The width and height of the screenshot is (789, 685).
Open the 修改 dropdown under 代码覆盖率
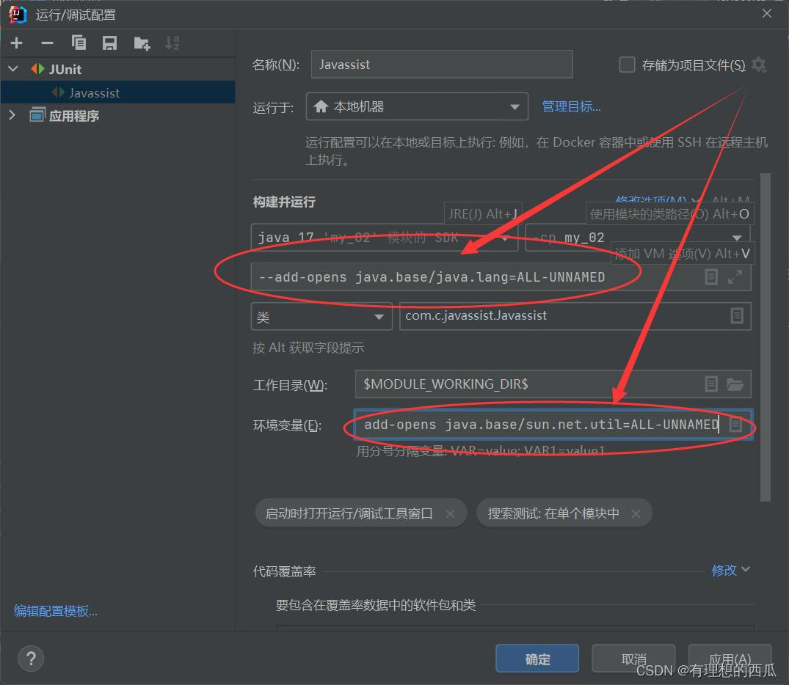[x=730, y=570]
